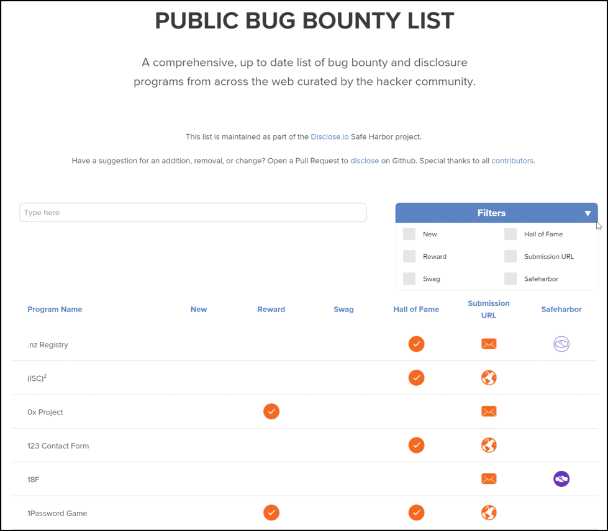Tick the Hall of Fame filter checkbox
The image size is (608, 531).
tap(510, 234)
